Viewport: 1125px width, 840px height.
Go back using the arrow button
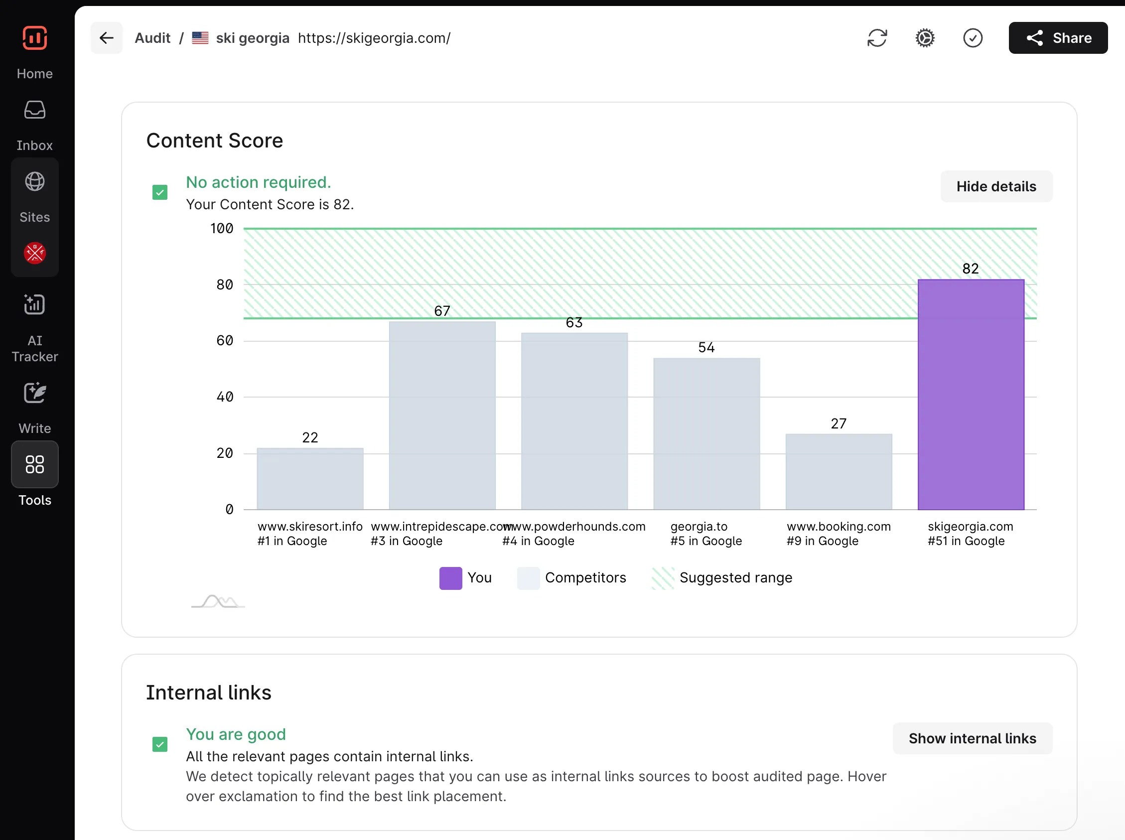(106, 38)
